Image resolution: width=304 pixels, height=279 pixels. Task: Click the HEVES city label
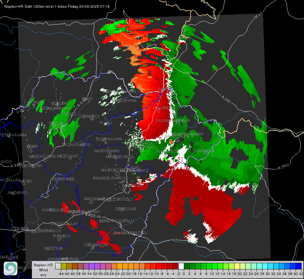(x=26, y=181)
